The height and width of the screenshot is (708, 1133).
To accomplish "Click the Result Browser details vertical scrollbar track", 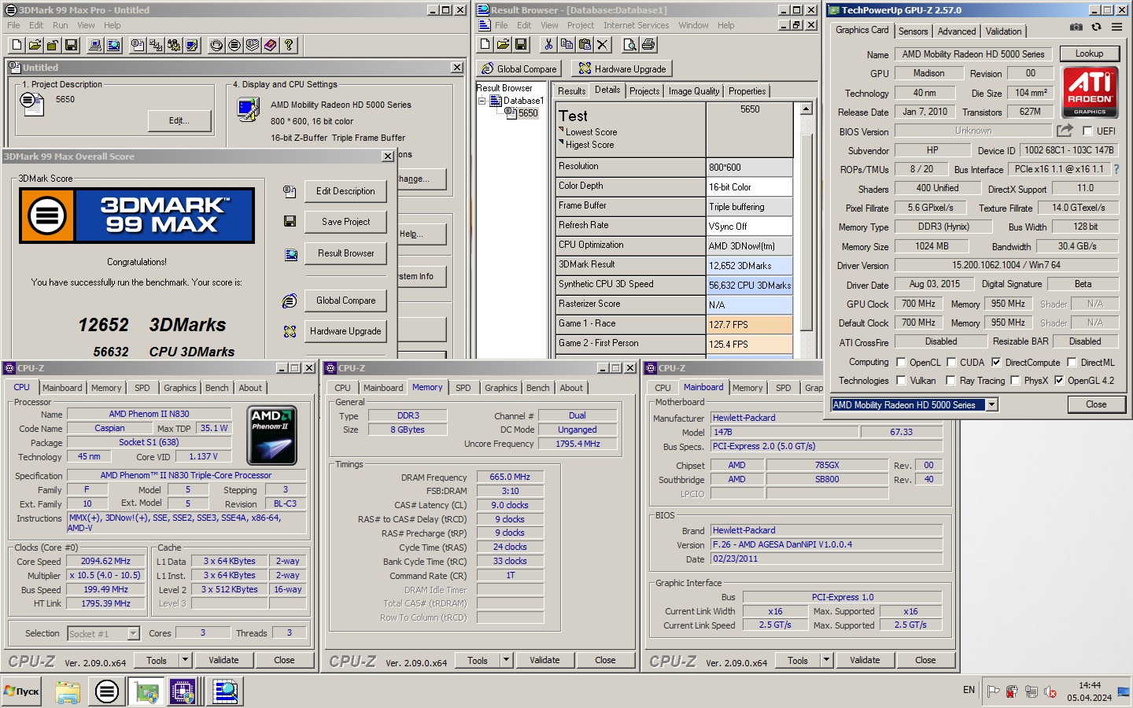I will [x=806, y=236].
